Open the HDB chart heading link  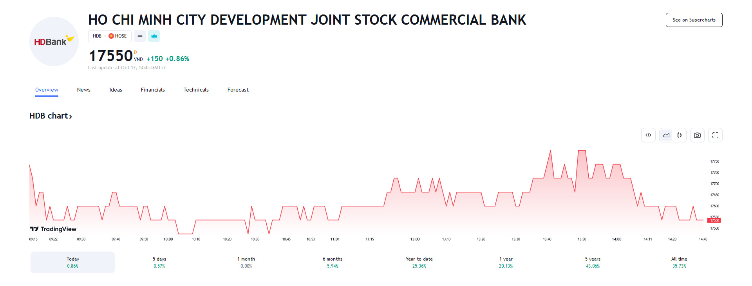[51, 116]
